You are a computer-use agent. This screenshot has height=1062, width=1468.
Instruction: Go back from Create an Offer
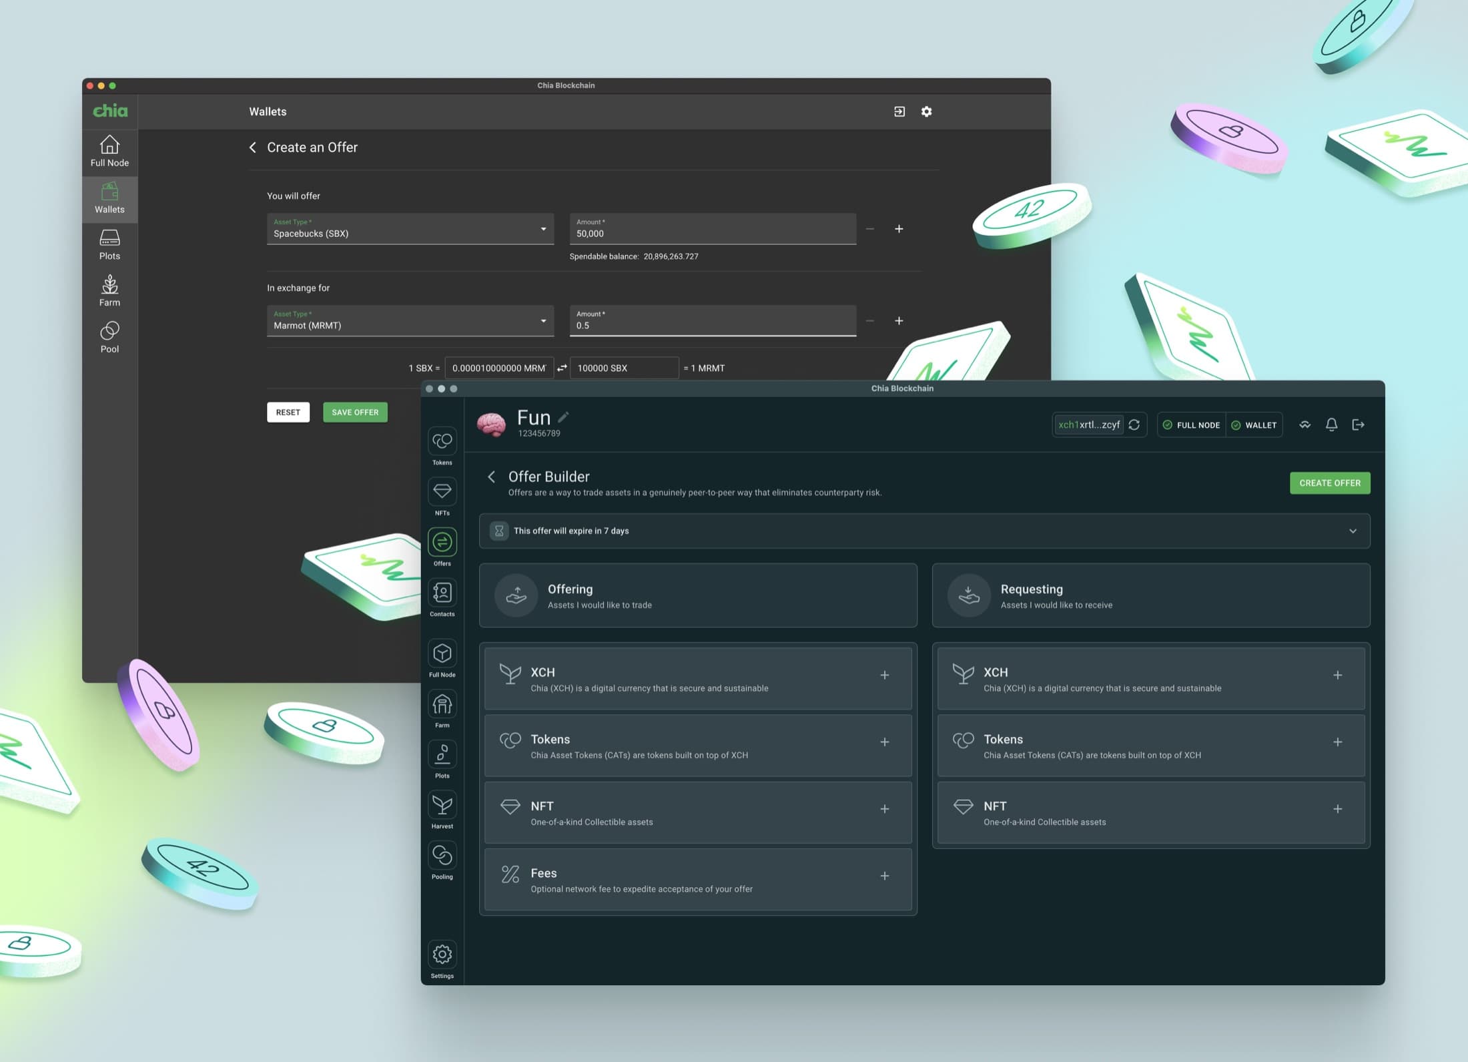(253, 148)
